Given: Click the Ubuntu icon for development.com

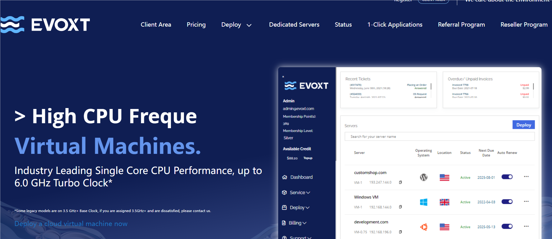Looking at the screenshot, I should click(x=423, y=227).
